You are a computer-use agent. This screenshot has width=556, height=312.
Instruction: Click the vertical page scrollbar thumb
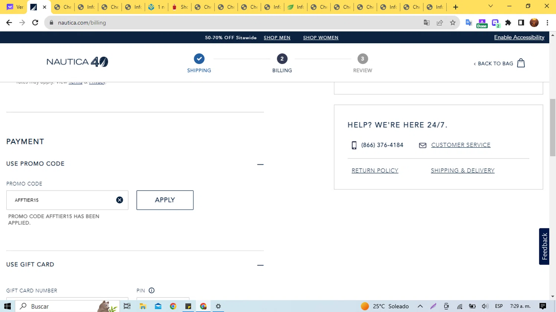coord(553,128)
